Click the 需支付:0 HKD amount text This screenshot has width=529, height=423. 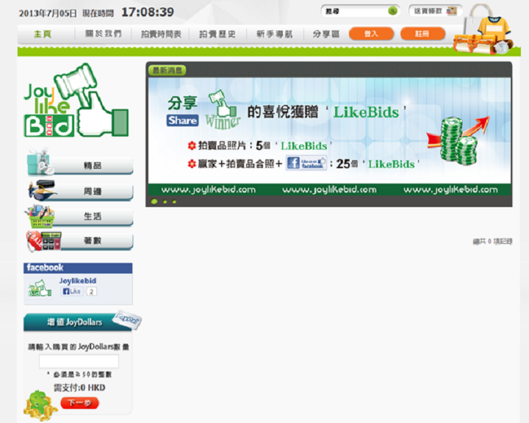point(79,388)
